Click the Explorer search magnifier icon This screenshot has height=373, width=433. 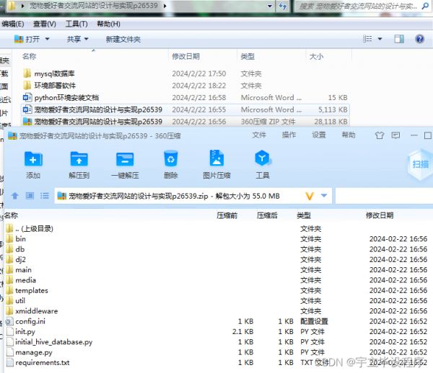click(x=426, y=6)
